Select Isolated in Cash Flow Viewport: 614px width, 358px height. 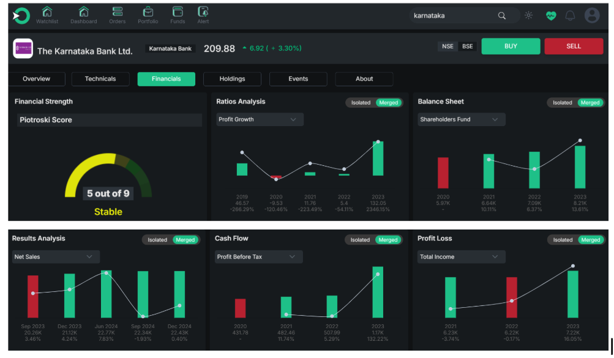(360, 240)
